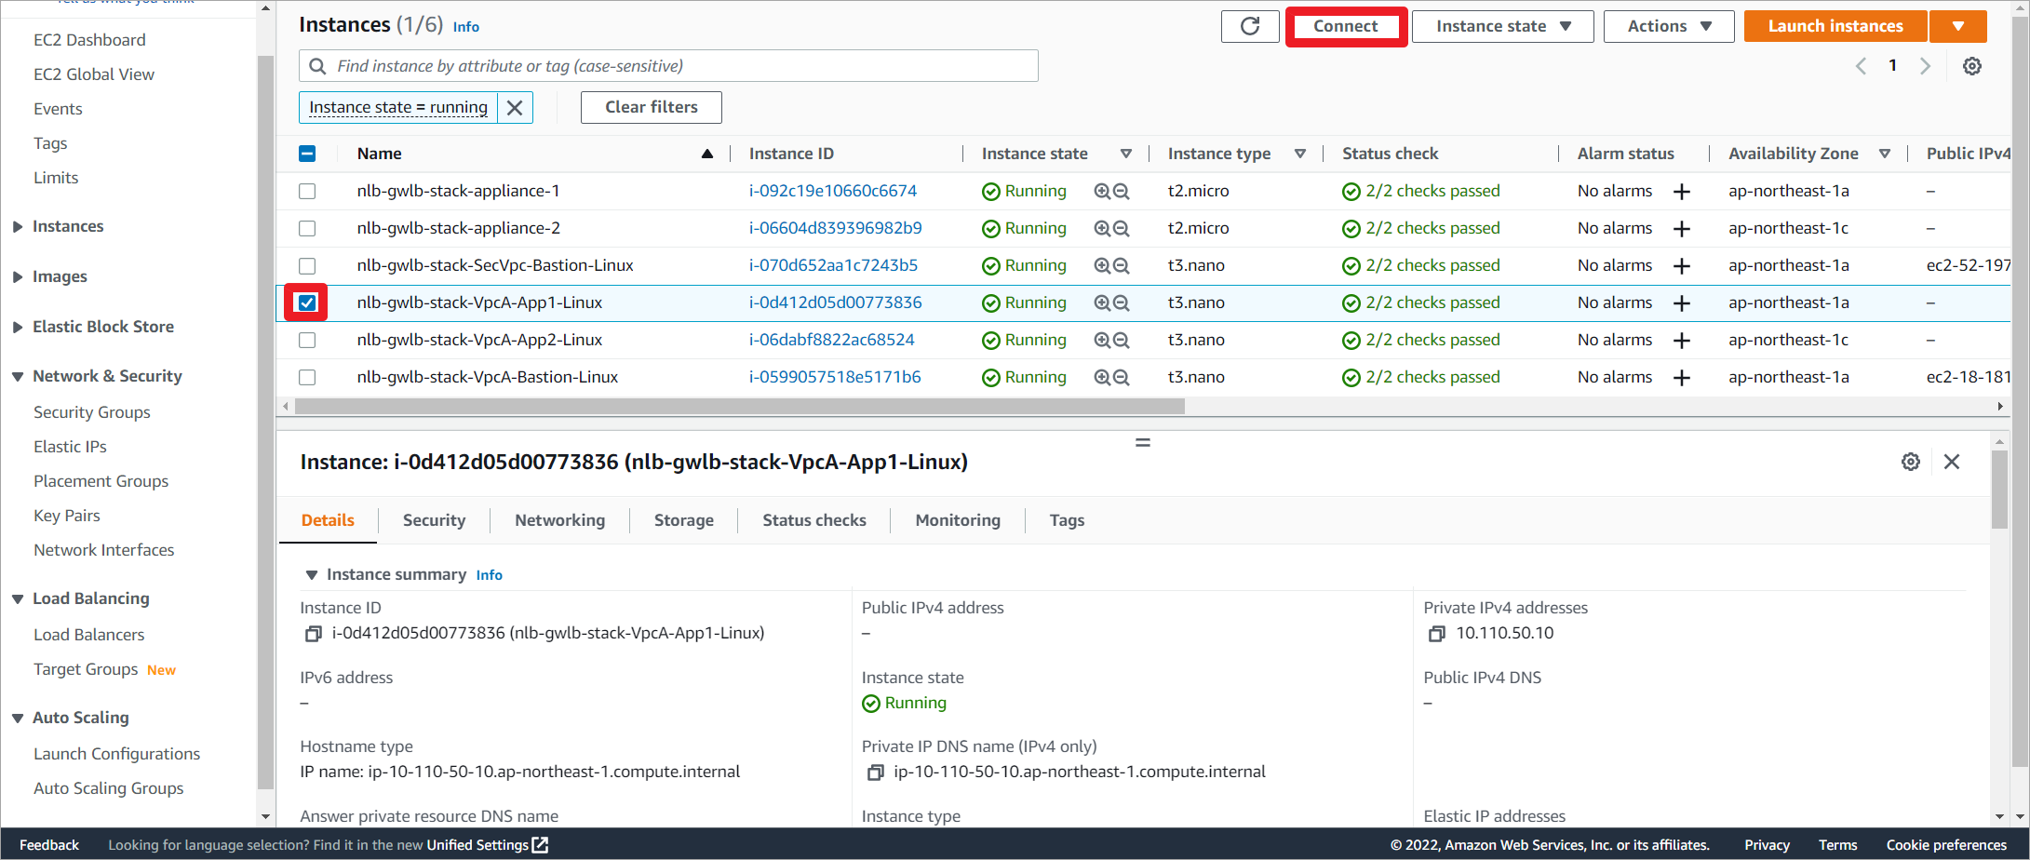This screenshot has width=2030, height=860.
Task: Add alarm for nlb-gwlb-stack-appliance-2
Action: coord(1681,229)
